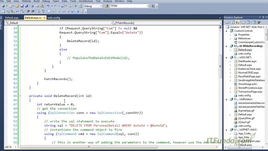Click the Undo arrow icon
This screenshot has width=268, height=151.
click(x=48, y=6)
